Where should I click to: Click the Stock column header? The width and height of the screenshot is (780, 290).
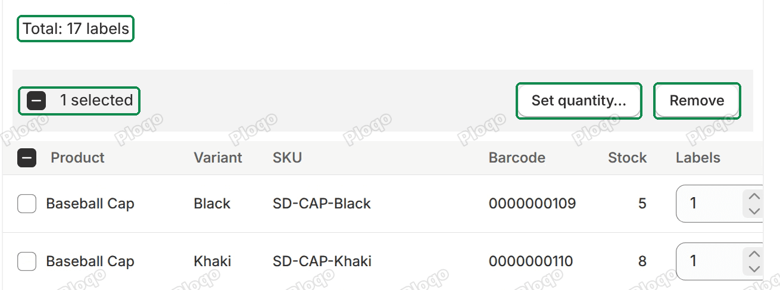627,158
